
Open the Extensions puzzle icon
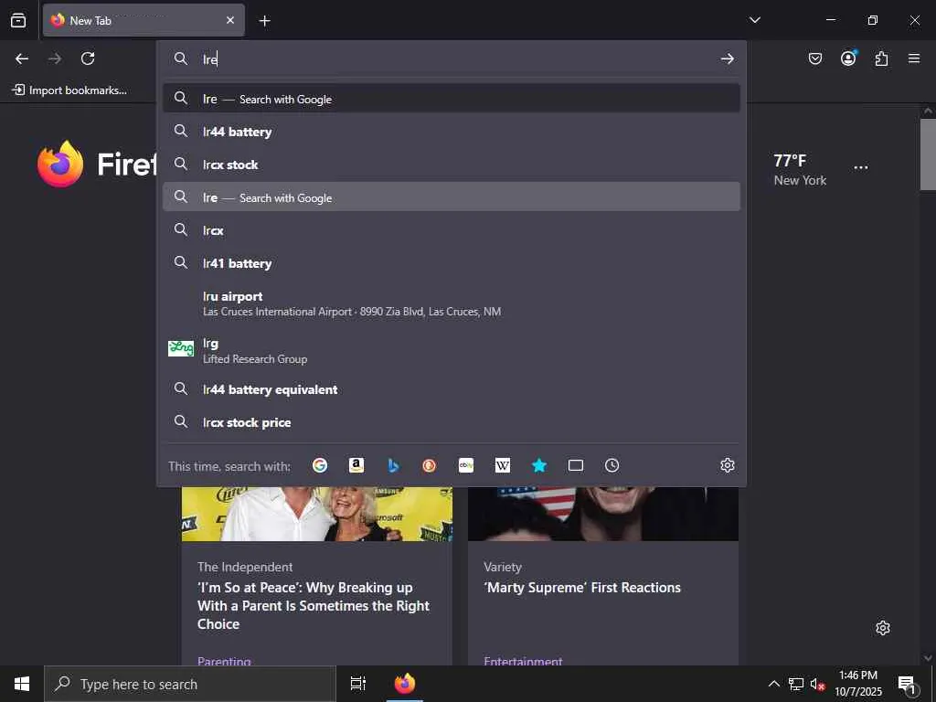[x=881, y=58]
